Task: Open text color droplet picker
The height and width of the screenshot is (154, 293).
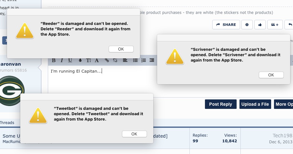Action: (80, 60)
